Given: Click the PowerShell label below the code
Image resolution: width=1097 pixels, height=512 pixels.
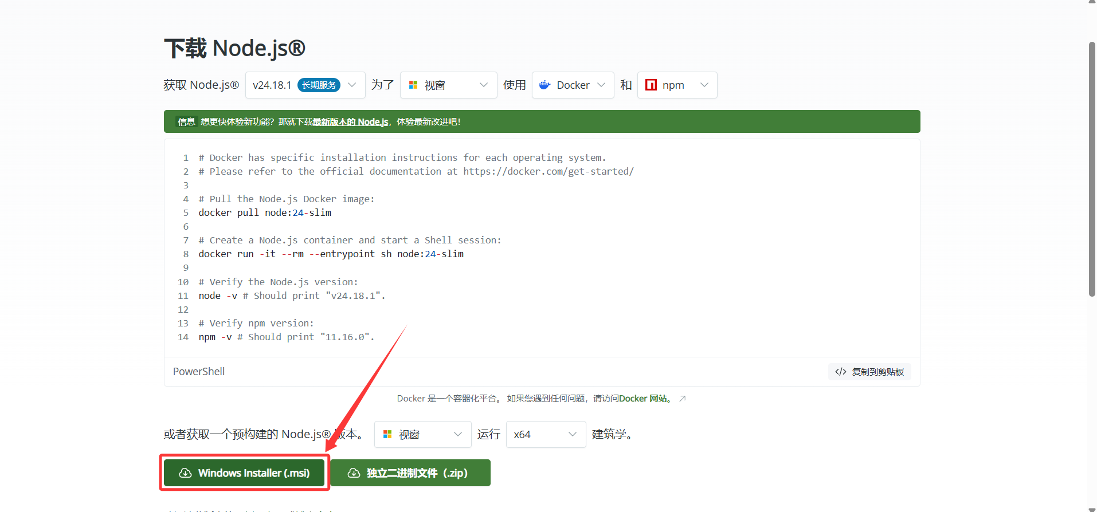Looking at the screenshot, I should pyautogui.click(x=199, y=372).
